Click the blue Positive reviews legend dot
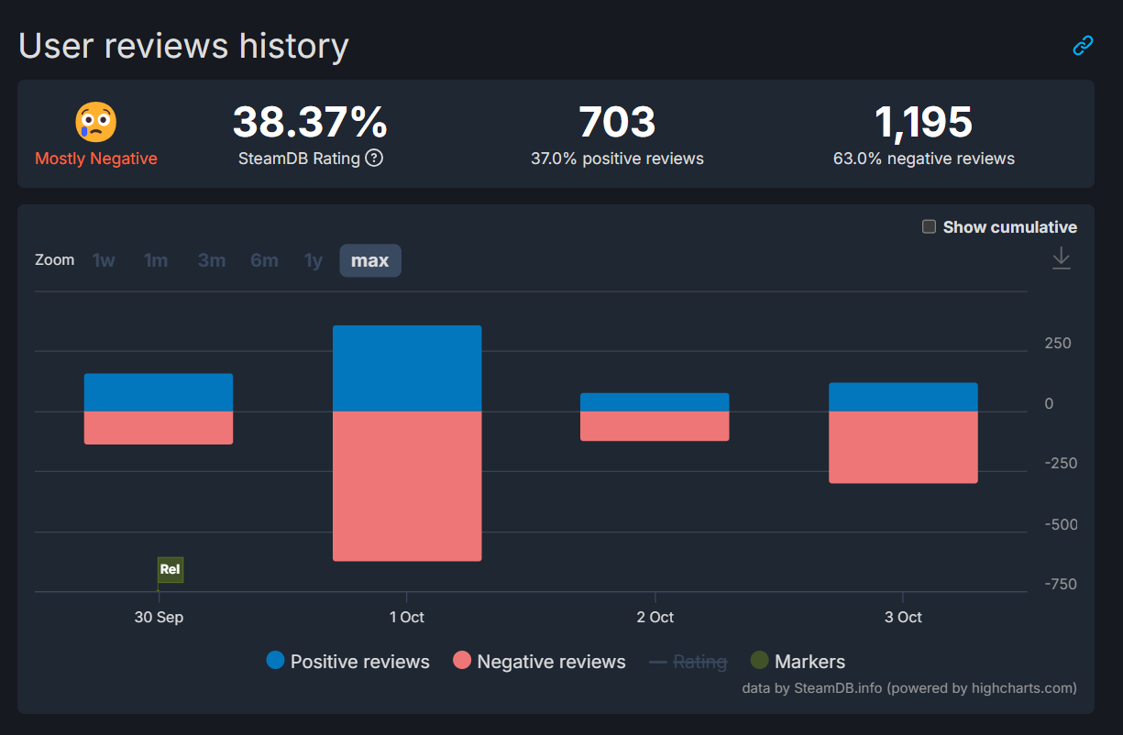Screen dimensions: 1123x735 pyautogui.click(x=274, y=661)
